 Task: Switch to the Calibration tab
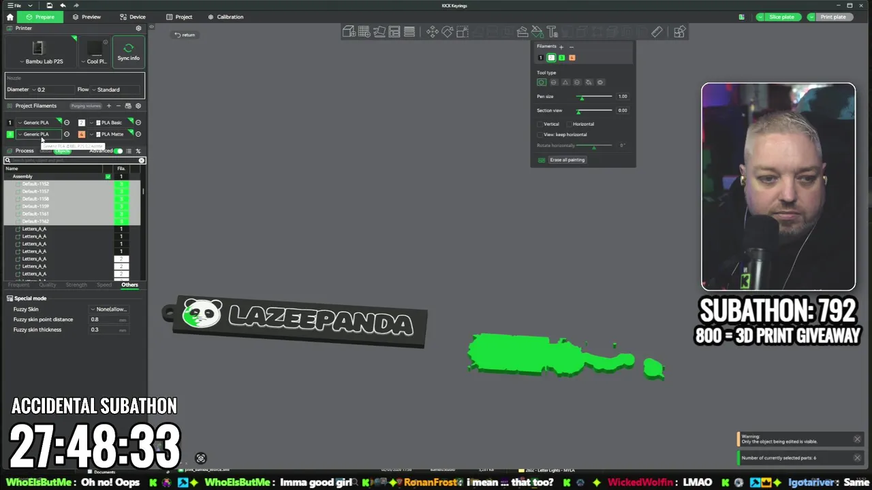click(225, 17)
